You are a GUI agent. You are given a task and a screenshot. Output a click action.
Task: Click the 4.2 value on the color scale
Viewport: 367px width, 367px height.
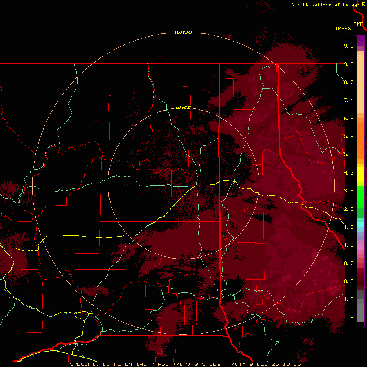click(x=349, y=173)
